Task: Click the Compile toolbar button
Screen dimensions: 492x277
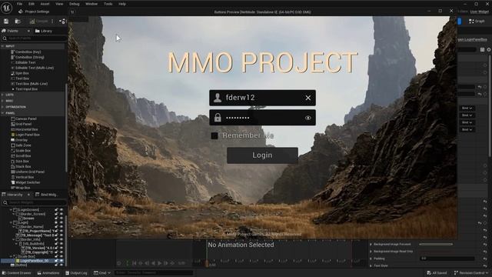Action: tap(39, 22)
